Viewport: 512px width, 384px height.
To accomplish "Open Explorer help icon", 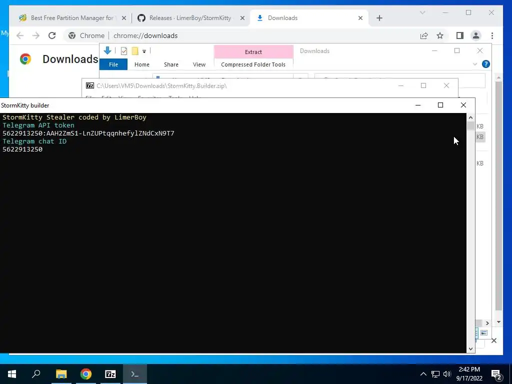I will pos(486,64).
